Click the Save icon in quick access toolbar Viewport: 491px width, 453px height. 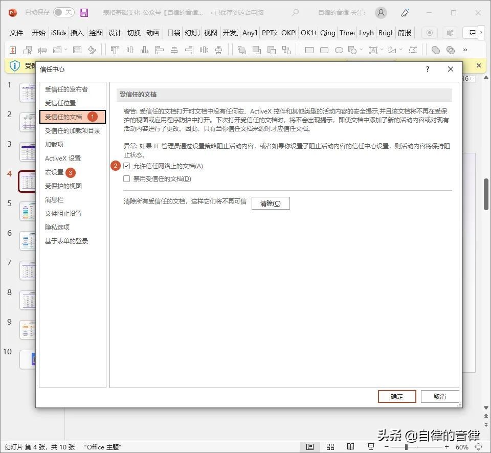[84, 13]
